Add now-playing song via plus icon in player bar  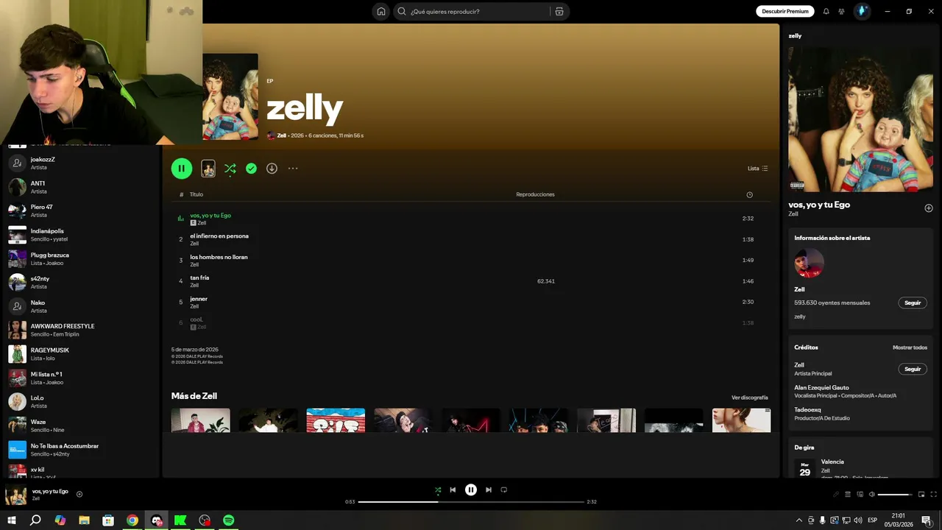coord(79,495)
